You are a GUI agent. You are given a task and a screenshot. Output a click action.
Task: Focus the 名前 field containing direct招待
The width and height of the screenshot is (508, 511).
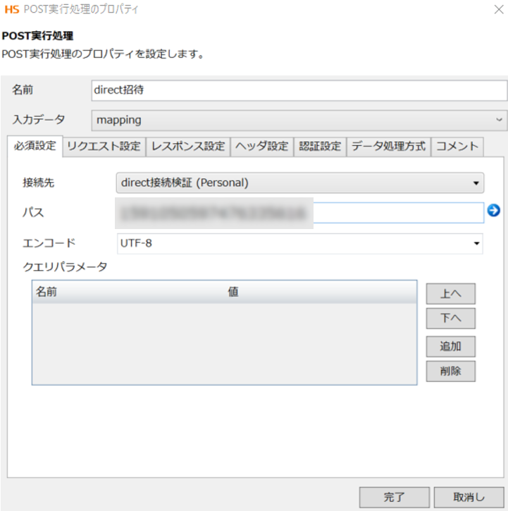click(x=299, y=90)
